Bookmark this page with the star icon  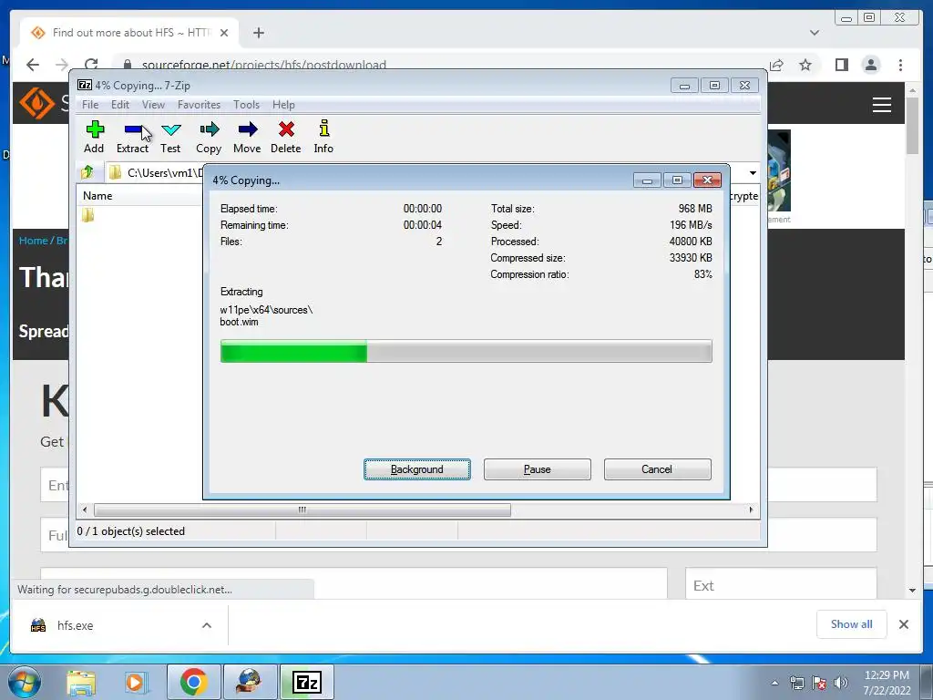tap(805, 65)
